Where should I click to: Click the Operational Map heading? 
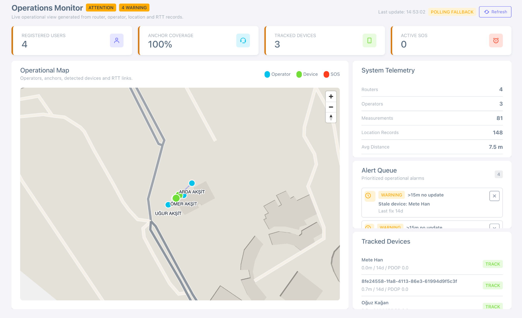point(45,70)
